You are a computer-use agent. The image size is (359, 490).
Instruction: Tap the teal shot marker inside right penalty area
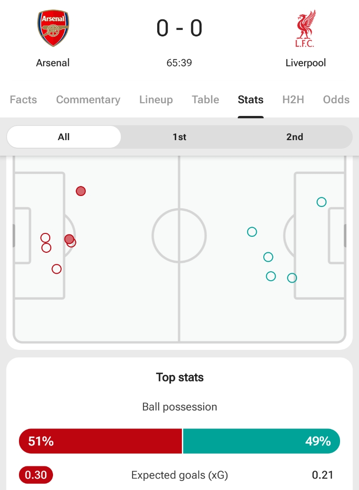coord(322,202)
